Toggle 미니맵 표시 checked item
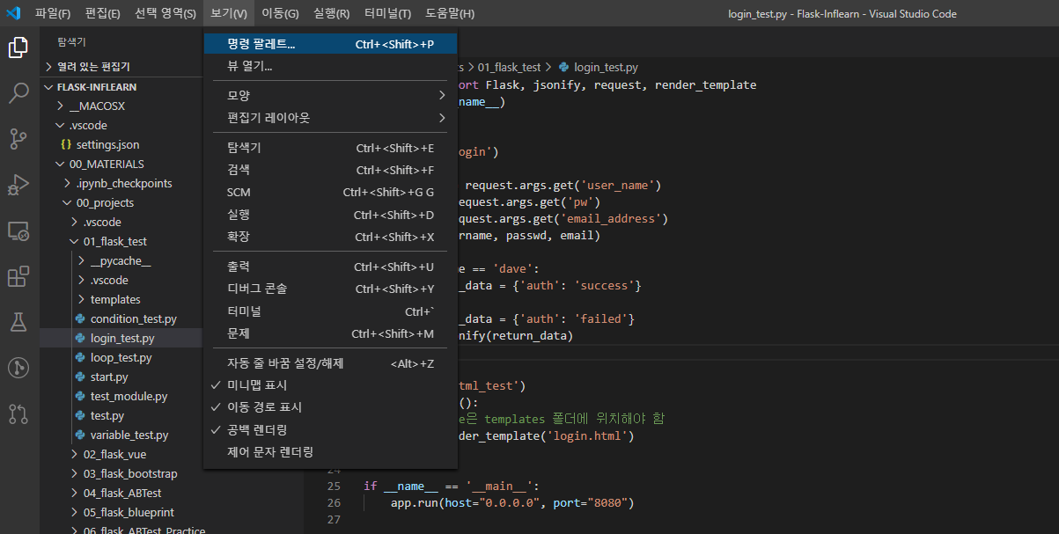This screenshot has width=1059, height=534. coord(330,385)
